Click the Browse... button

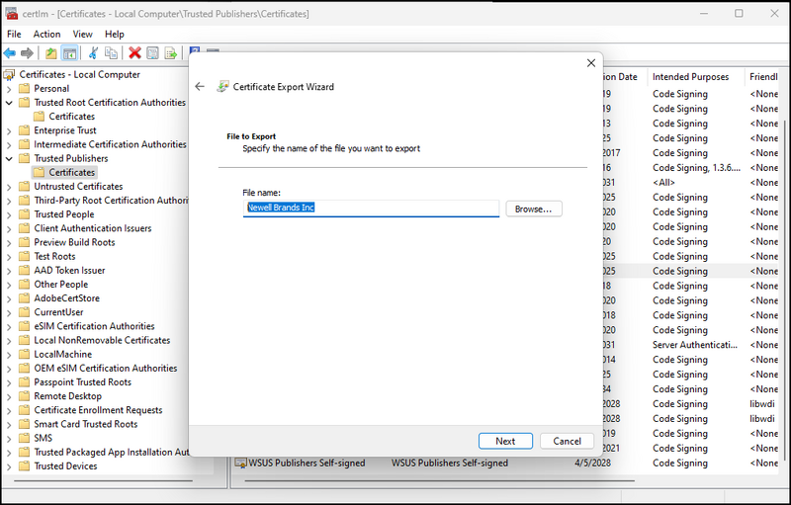534,209
